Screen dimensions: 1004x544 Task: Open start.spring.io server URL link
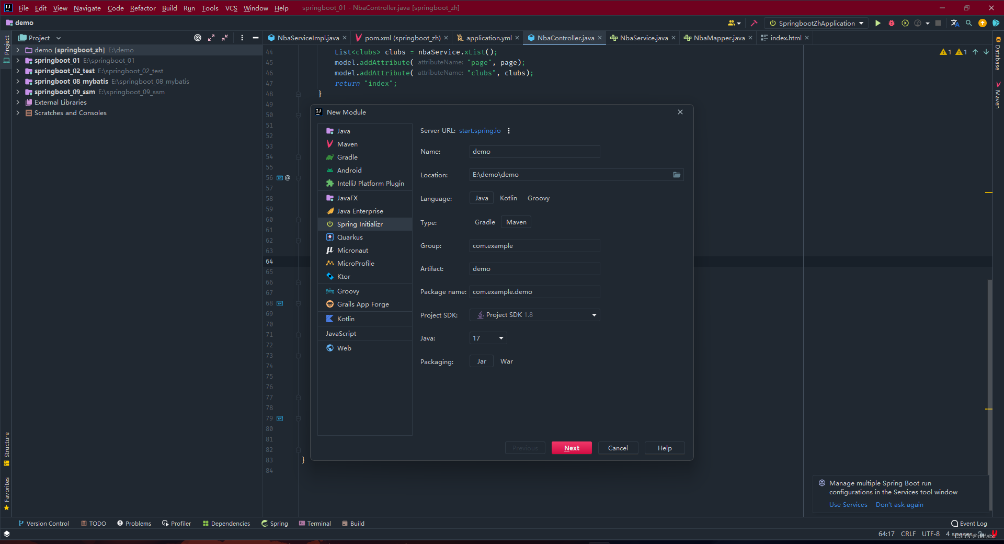[x=480, y=131]
